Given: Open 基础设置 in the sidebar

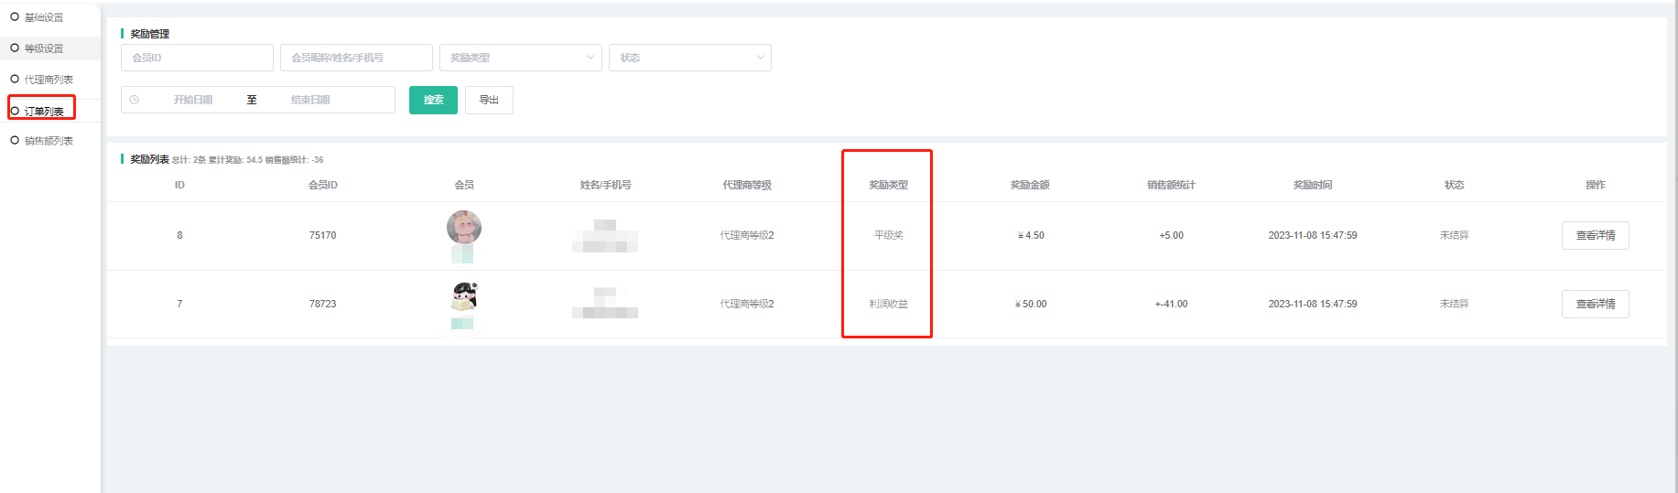Looking at the screenshot, I should tap(43, 17).
